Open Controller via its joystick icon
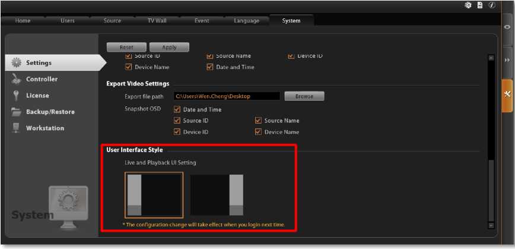 click(x=16, y=79)
